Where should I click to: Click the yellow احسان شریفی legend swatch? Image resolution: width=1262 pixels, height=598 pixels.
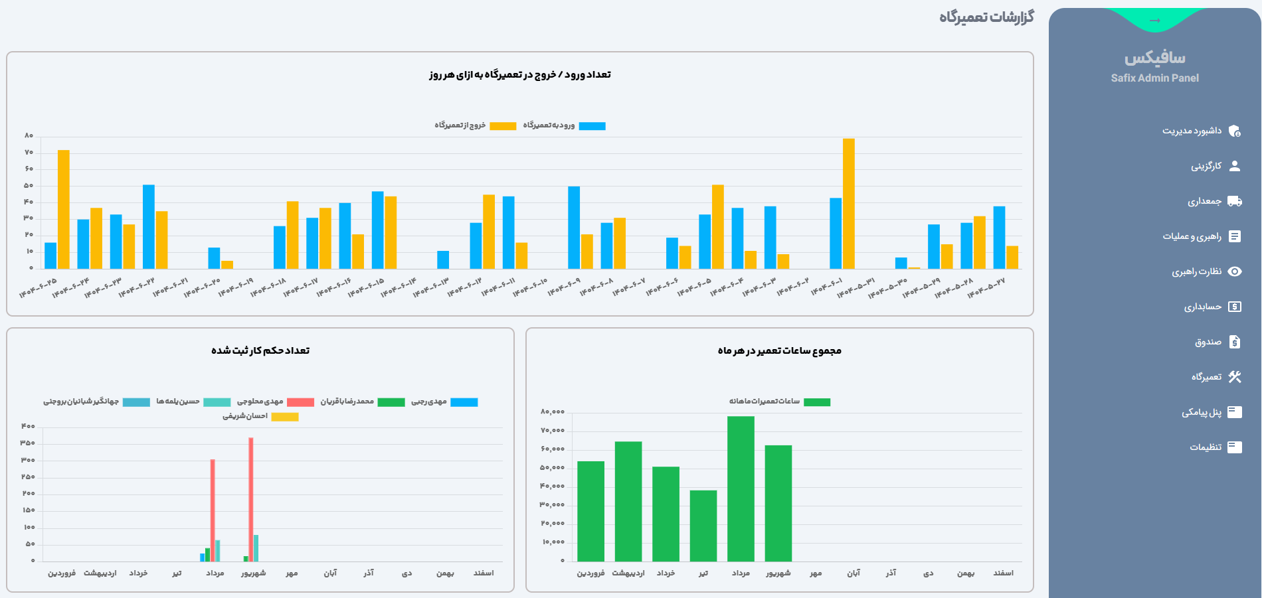[x=285, y=417]
